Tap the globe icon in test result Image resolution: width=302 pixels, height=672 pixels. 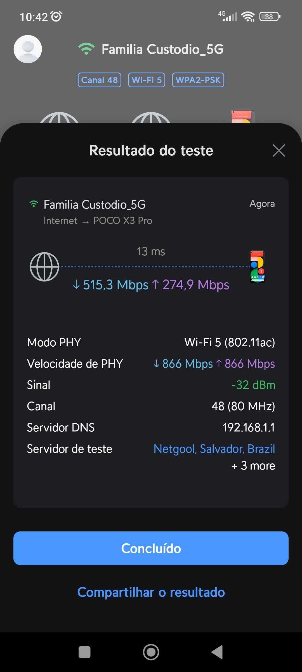[44, 267]
